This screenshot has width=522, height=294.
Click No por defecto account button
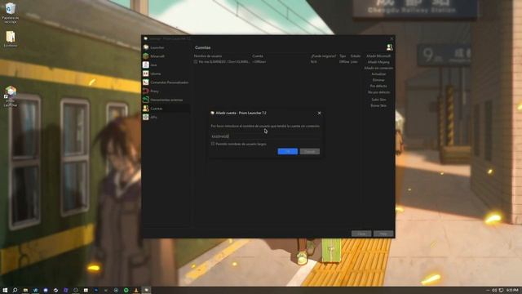click(x=378, y=92)
